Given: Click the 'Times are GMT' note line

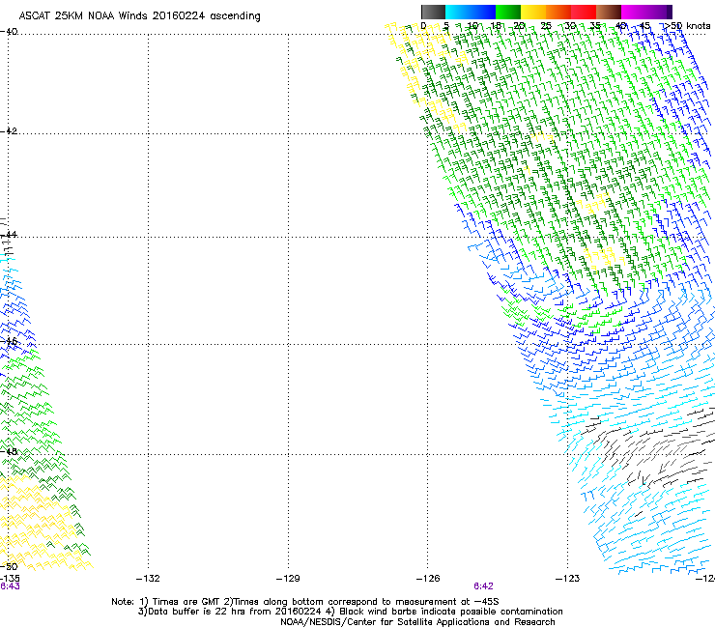Looking at the screenshot, I should (305, 602).
